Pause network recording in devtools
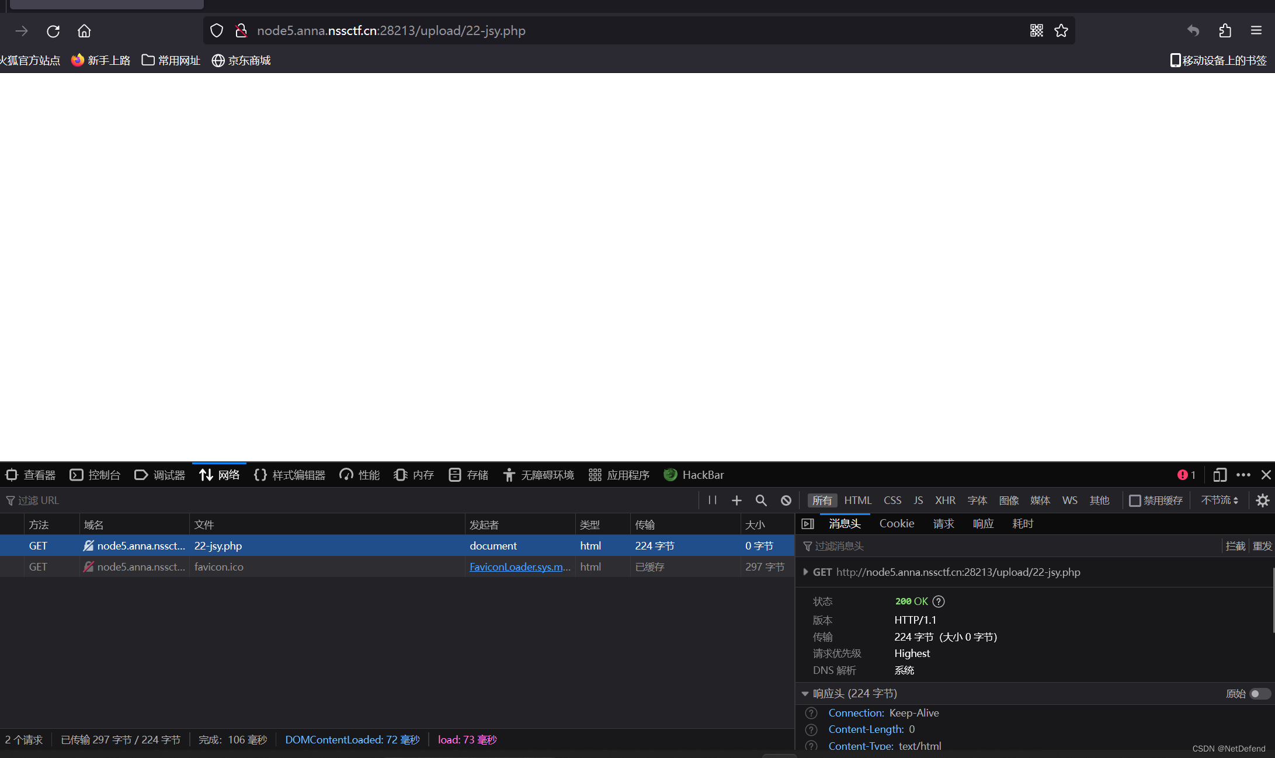 coord(712,500)
